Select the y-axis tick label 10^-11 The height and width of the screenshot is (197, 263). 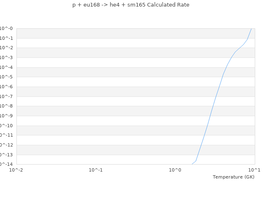6,135
